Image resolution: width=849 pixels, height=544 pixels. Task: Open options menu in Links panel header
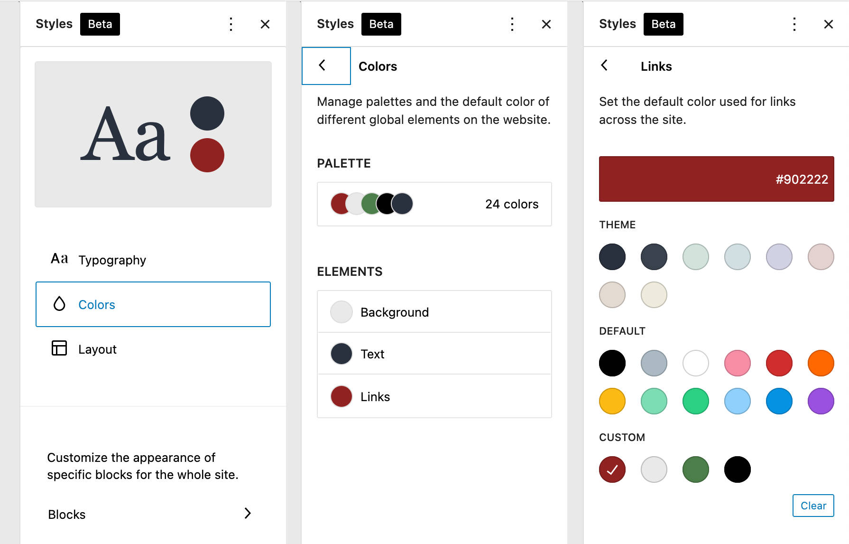point(794,24)
